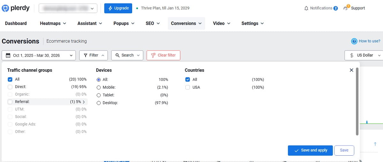Select the Mobile device radio button
This screenshot has height=162, width=383.
99,87
